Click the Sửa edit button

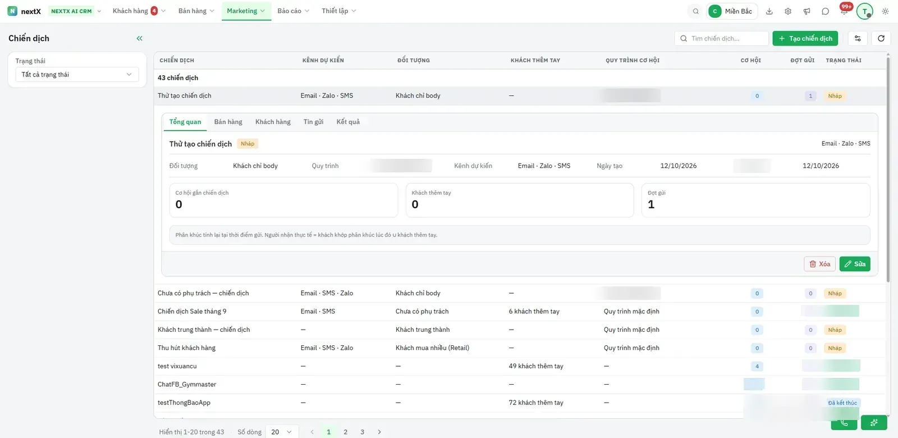pyautogui.click(x=855, y=264)
